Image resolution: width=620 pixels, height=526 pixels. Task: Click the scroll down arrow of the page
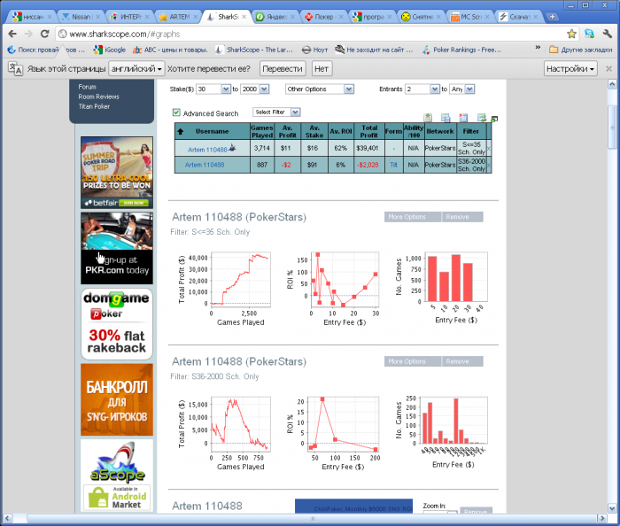click(612, 508)
